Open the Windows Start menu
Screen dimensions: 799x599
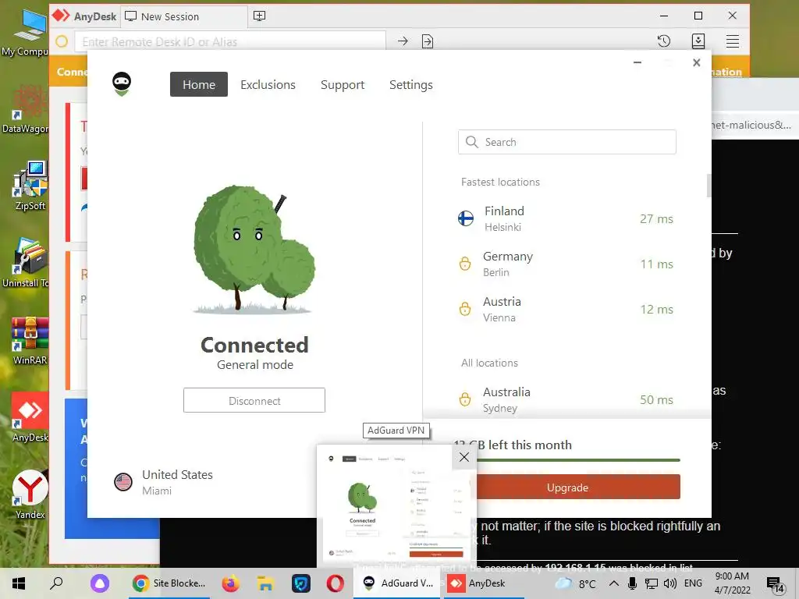[19, 583]
